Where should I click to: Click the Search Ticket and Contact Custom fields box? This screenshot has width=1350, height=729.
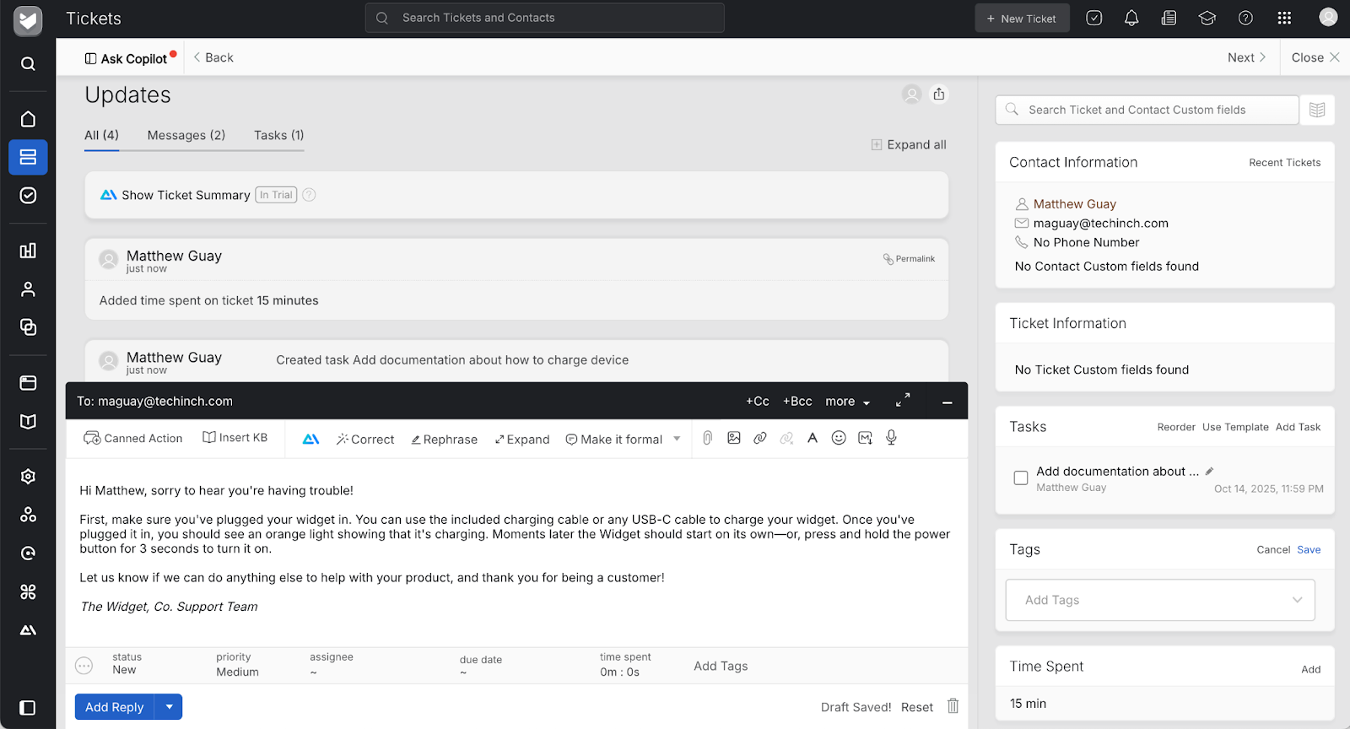(1147, 110)
